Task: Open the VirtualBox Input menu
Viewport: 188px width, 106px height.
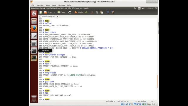Action: (54, 5)
